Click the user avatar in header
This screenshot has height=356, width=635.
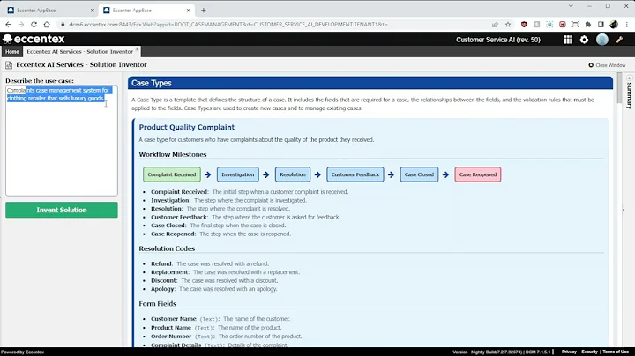coord(602,40)
